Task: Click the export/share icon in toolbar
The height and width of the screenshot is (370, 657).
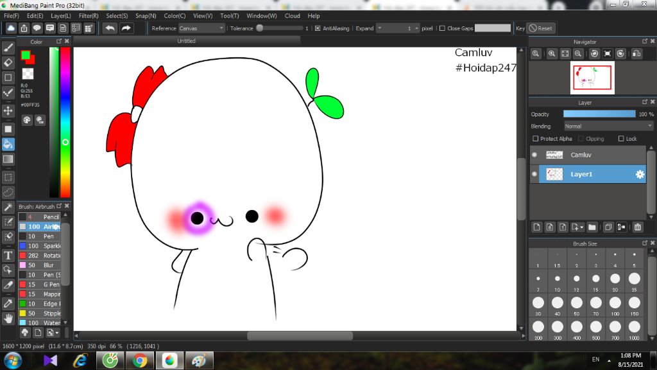Action: pos(24,28)
